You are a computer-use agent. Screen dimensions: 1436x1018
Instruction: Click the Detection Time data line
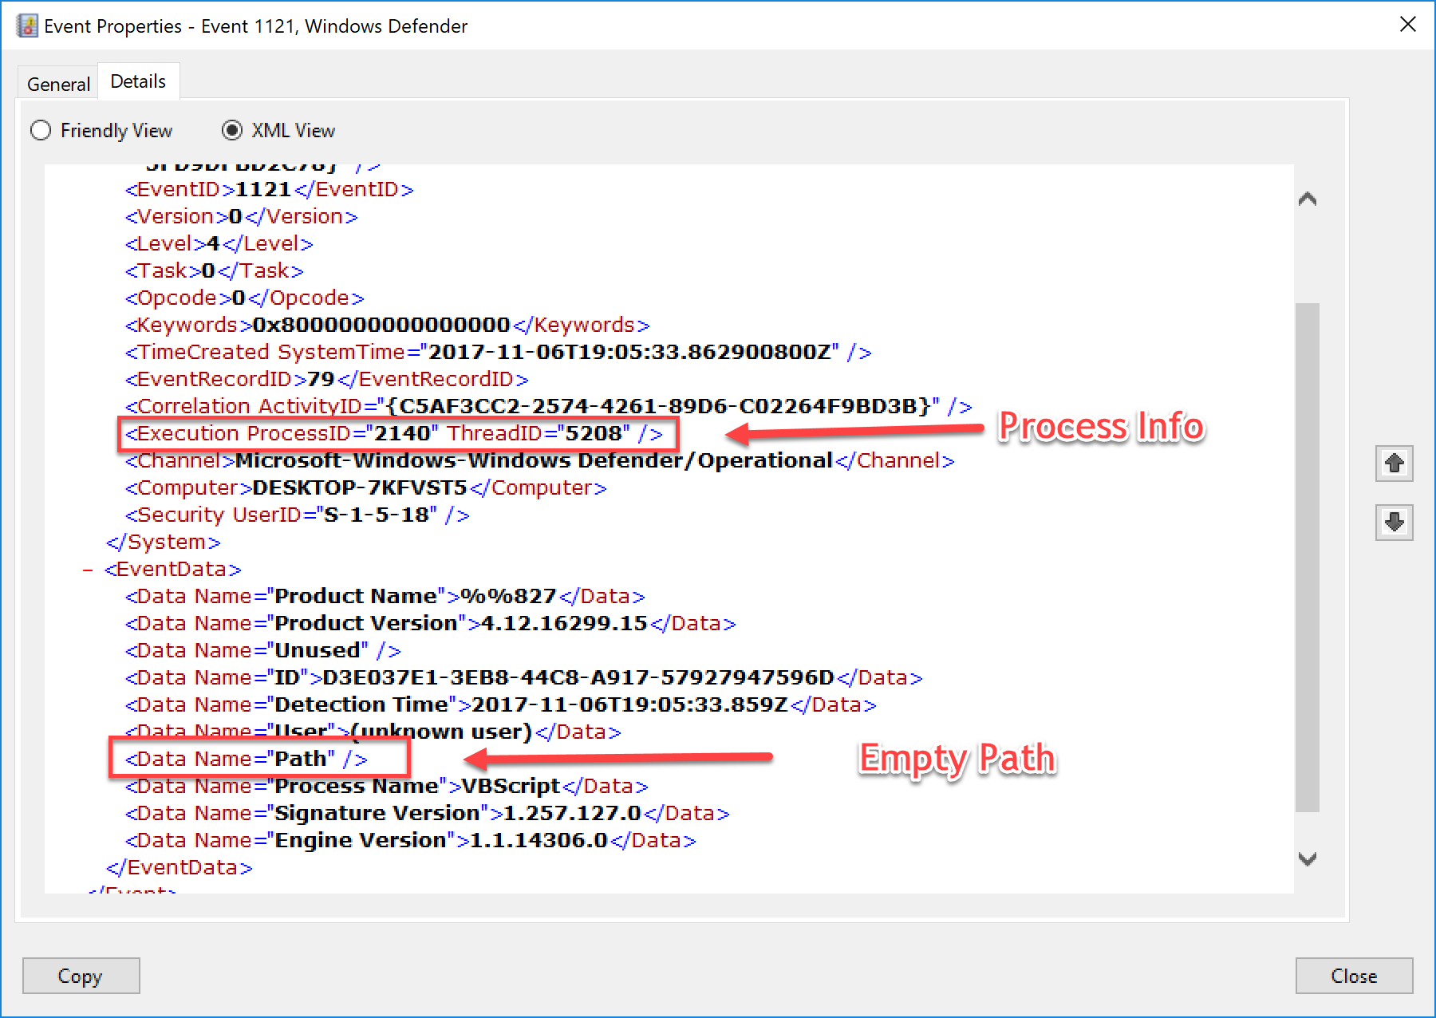(501, 705)
